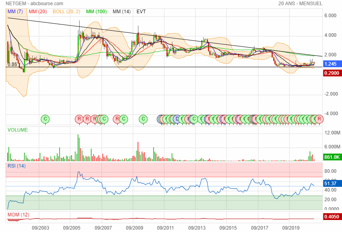The width and height of the screenshot is (342, 232).
Task: Click the leftmost red R event marker
Action: tap(79, 119)
